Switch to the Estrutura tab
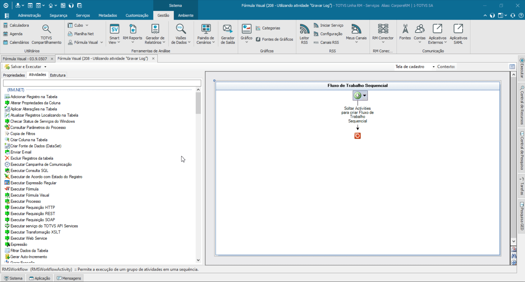 [58, 75]
